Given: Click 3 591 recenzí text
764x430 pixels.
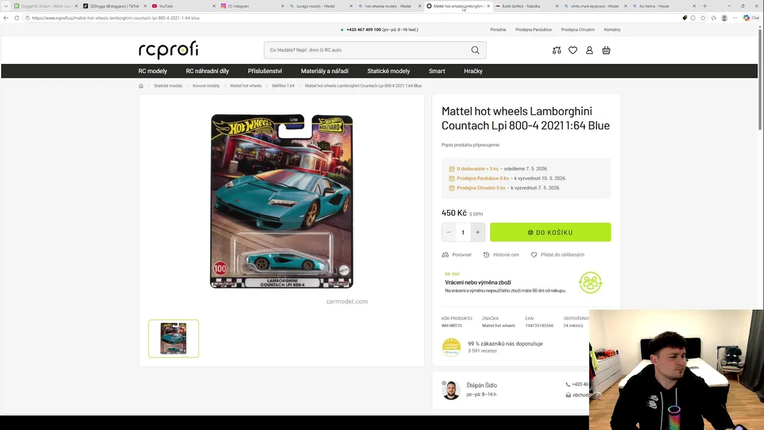Looking at the screenshot, I should (x=482, y=351).
